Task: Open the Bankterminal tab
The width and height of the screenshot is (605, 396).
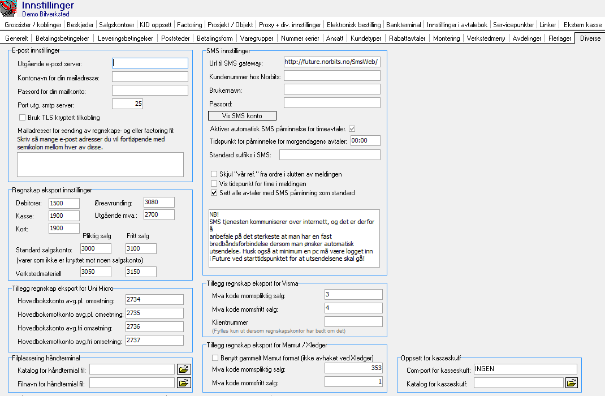Action: point(404,25)
